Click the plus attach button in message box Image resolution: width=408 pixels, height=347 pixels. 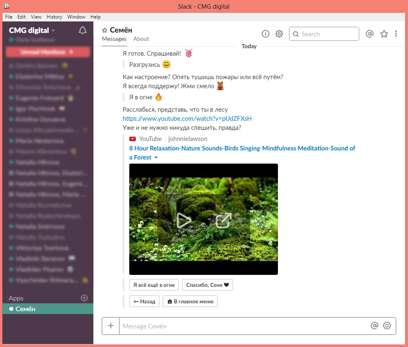[x=111, y=326]
